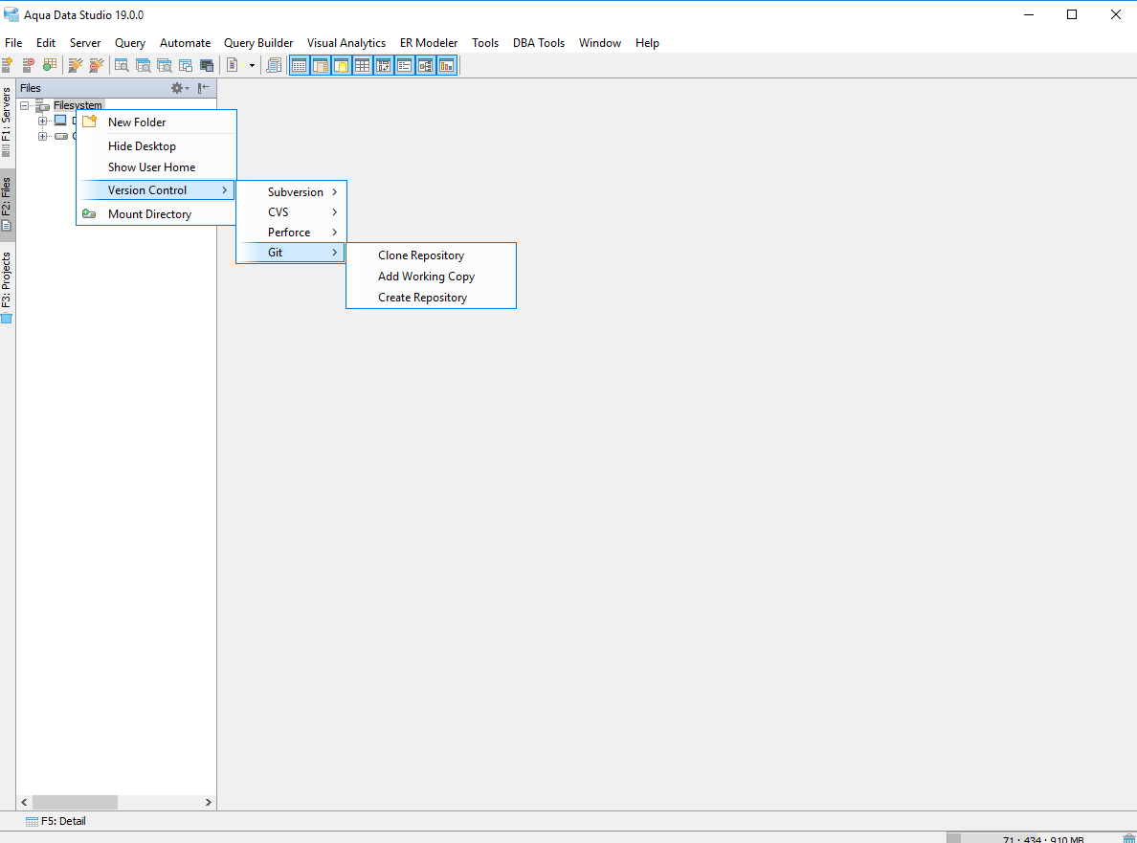
Task: Open the Tools menu
Action: click(485, 43)
